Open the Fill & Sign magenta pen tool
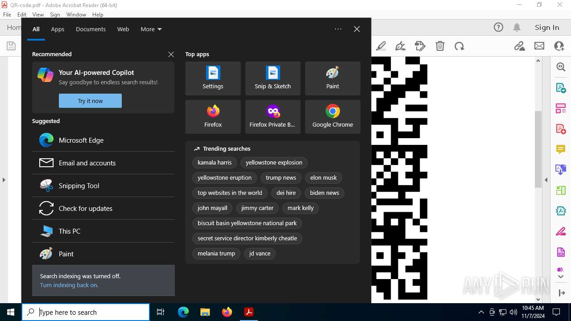The height and width of the screenshot is (321, 571). (561, 232)
